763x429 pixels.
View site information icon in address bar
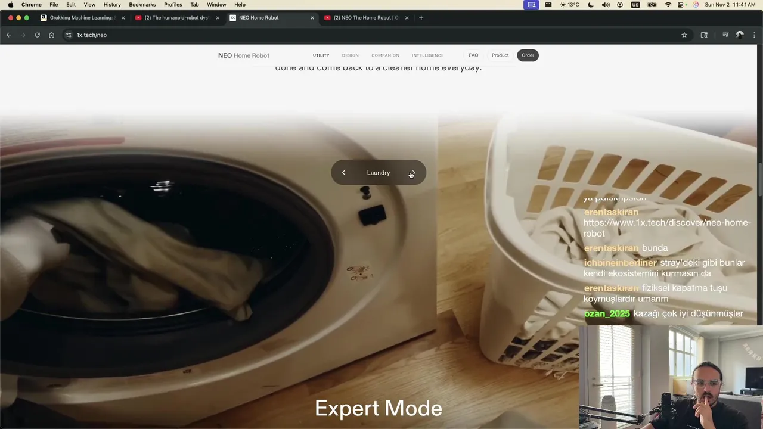pos(69,35)
